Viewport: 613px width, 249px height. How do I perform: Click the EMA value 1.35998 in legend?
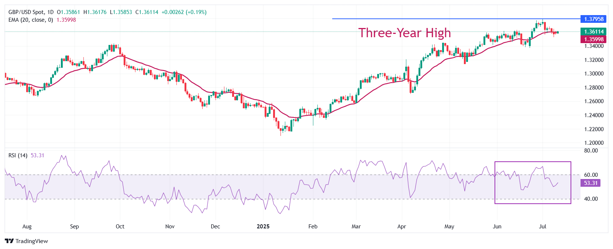pos(66,20)
